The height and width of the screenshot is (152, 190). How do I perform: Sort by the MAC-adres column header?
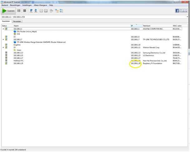pyautogui.click(x=177, y=26)
